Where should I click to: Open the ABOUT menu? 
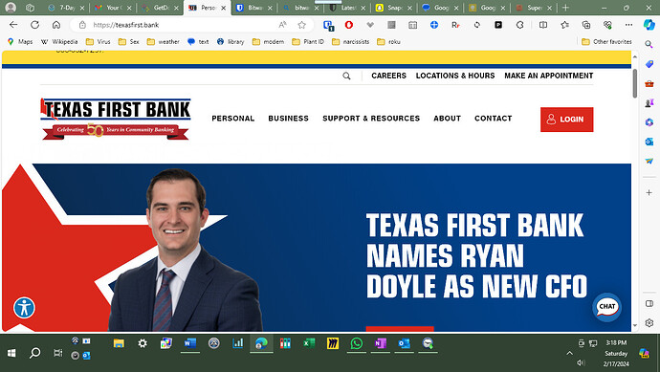point(447,119)
